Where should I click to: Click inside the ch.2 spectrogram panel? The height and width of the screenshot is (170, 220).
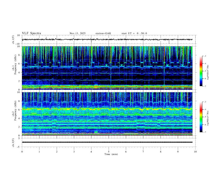coord(107,114)
